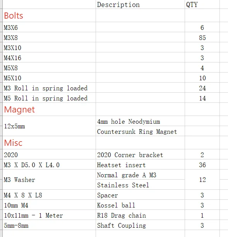This screenshot has width=228, height=237.
Task: Click the QTY column header cell
Action: [x=202, y=4]
